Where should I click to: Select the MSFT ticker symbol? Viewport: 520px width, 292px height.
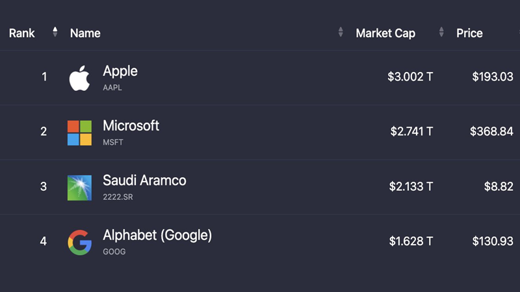113,142
